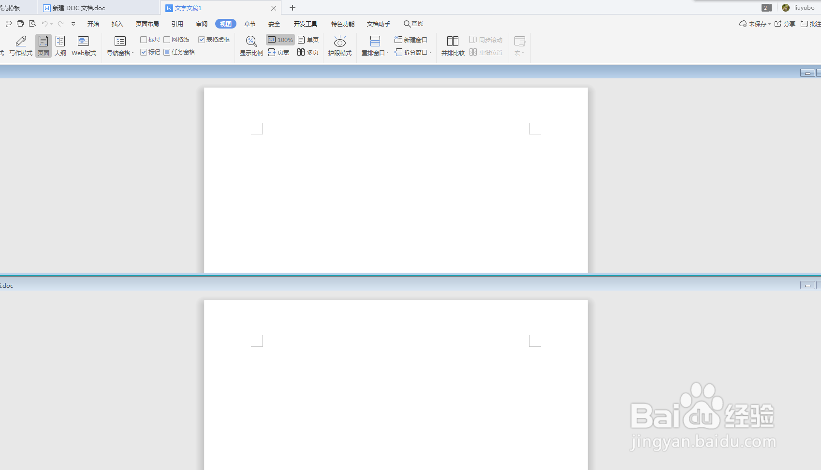Click side-by-side compare (并排比较)
The image size is (821, 470).
(x=453, y=46)
